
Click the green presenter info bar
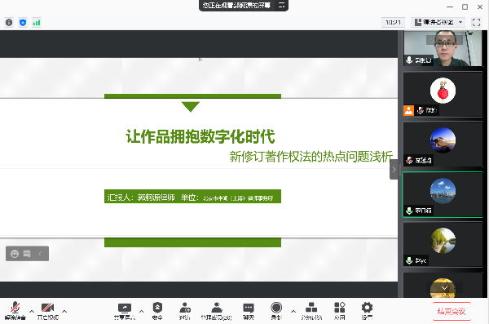click(192, 197)
